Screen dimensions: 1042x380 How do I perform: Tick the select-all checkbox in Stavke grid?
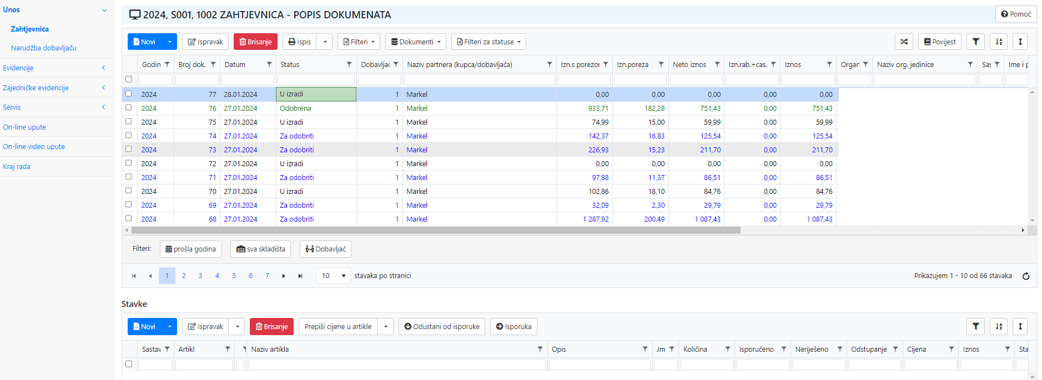129,364
